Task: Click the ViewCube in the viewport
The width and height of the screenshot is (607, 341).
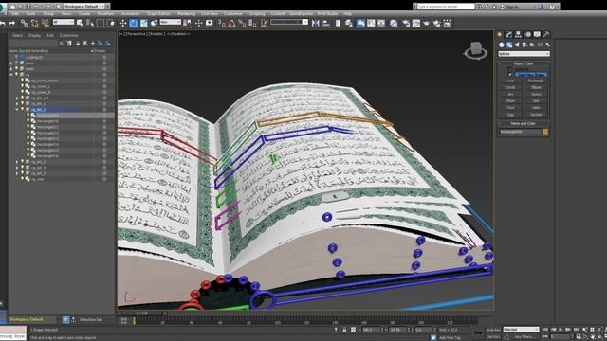Action: (476, 50)
